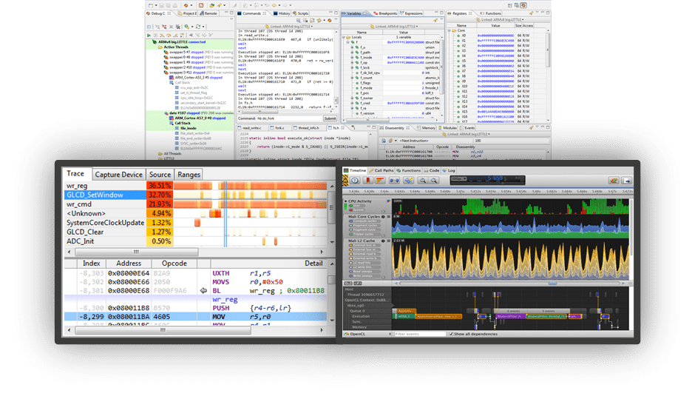Expand the CPU Activity chart disclosure triangle
The height and width of the screenshot is (399, 695).
point(345,201)
